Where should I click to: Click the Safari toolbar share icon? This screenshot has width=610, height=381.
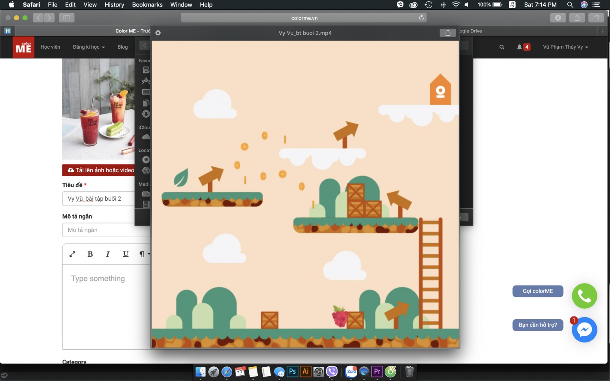[577, 18]
